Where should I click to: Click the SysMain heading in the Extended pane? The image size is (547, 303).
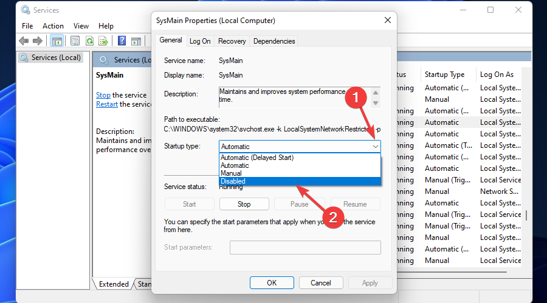click(x=109, y=75)
